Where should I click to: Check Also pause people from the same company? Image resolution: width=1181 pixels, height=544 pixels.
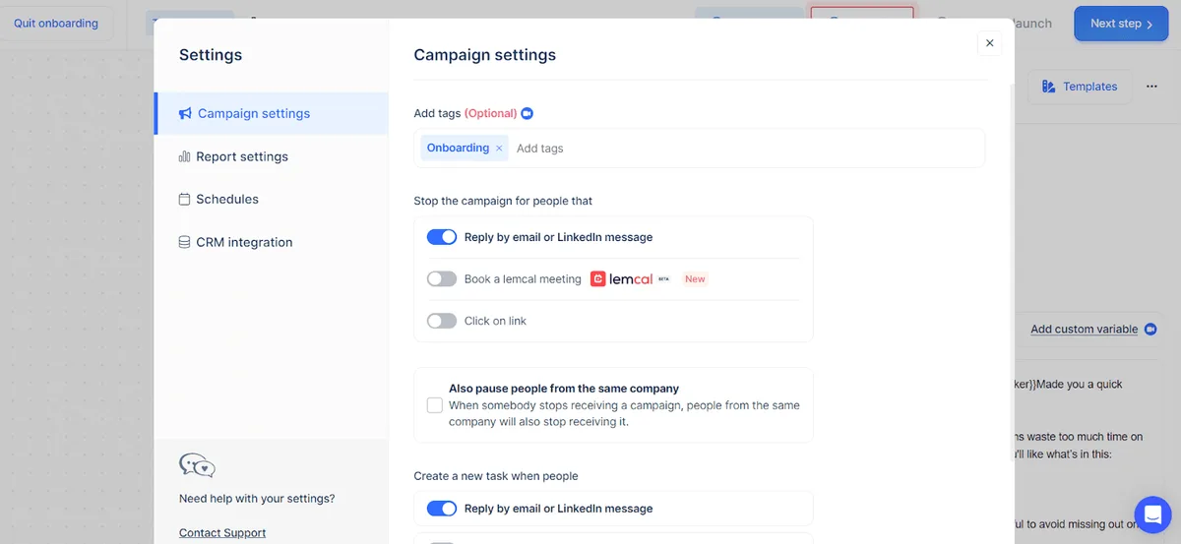[435, 405]
